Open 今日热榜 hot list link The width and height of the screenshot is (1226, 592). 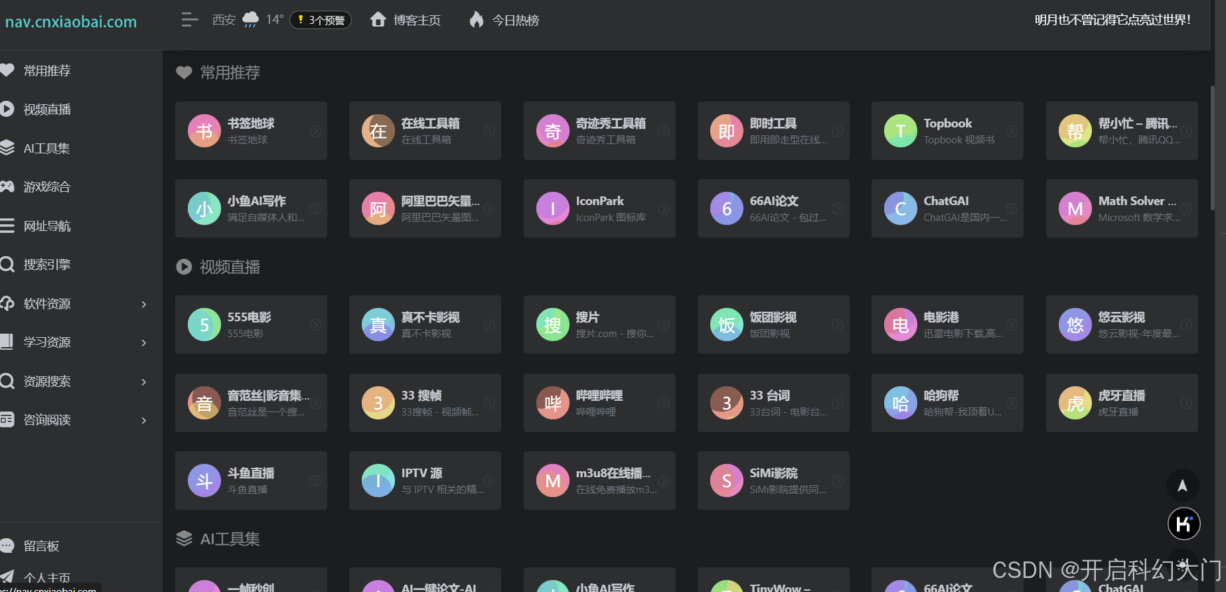504,20
